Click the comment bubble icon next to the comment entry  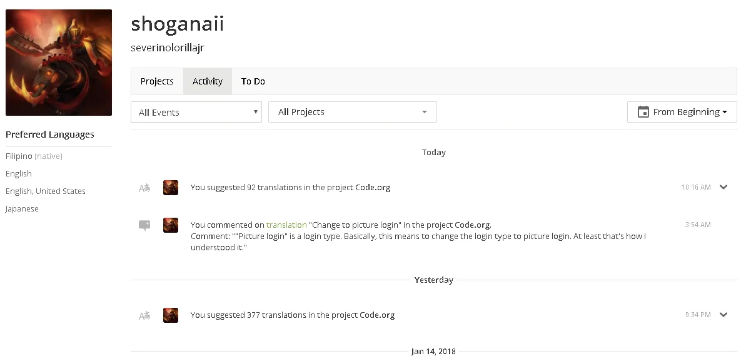coord(144,225)
